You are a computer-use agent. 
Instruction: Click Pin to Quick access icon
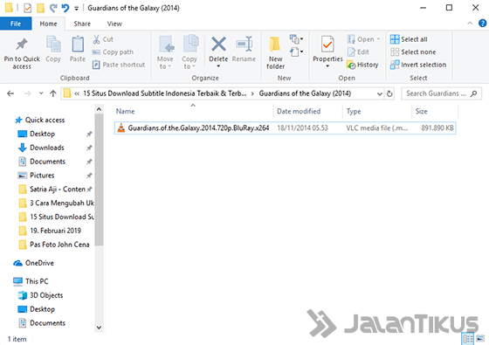click(x=22, y=45)
